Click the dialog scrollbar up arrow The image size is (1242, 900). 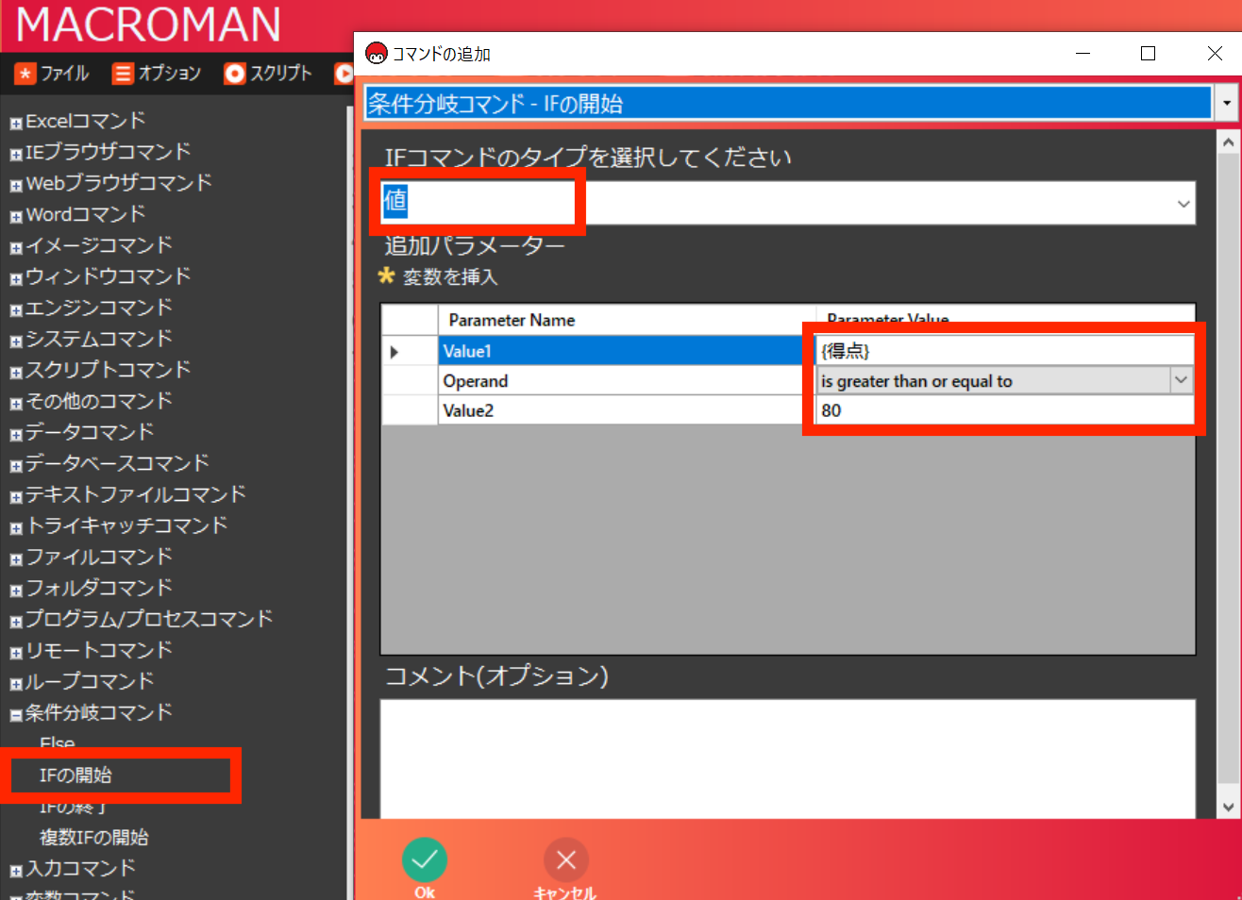click(1228, 142)
